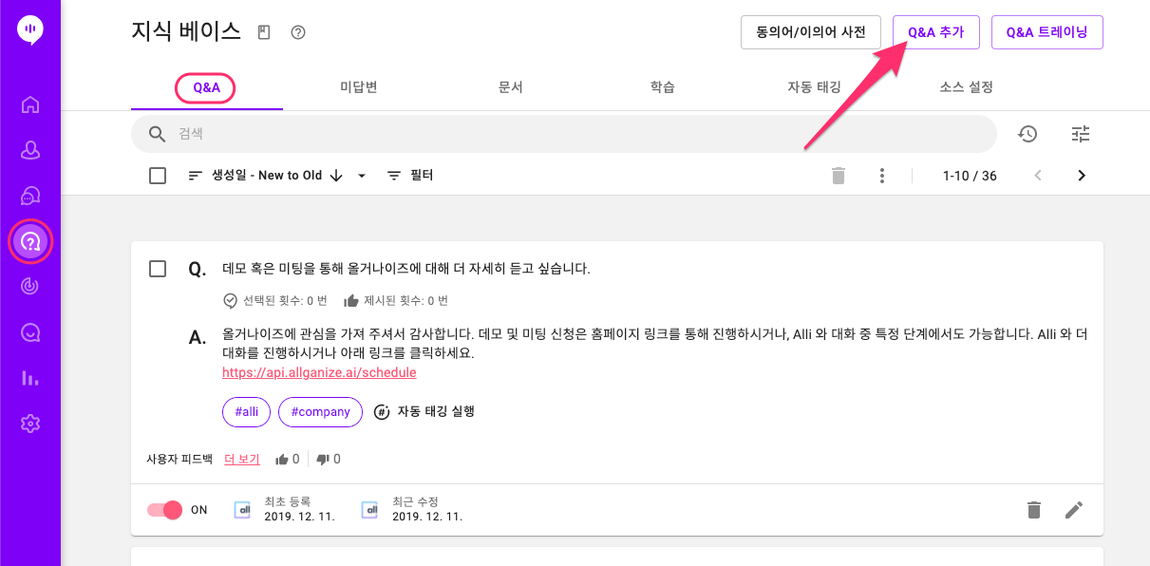
Task: Open the history clock icon
Action: [x=1027, y=134]
